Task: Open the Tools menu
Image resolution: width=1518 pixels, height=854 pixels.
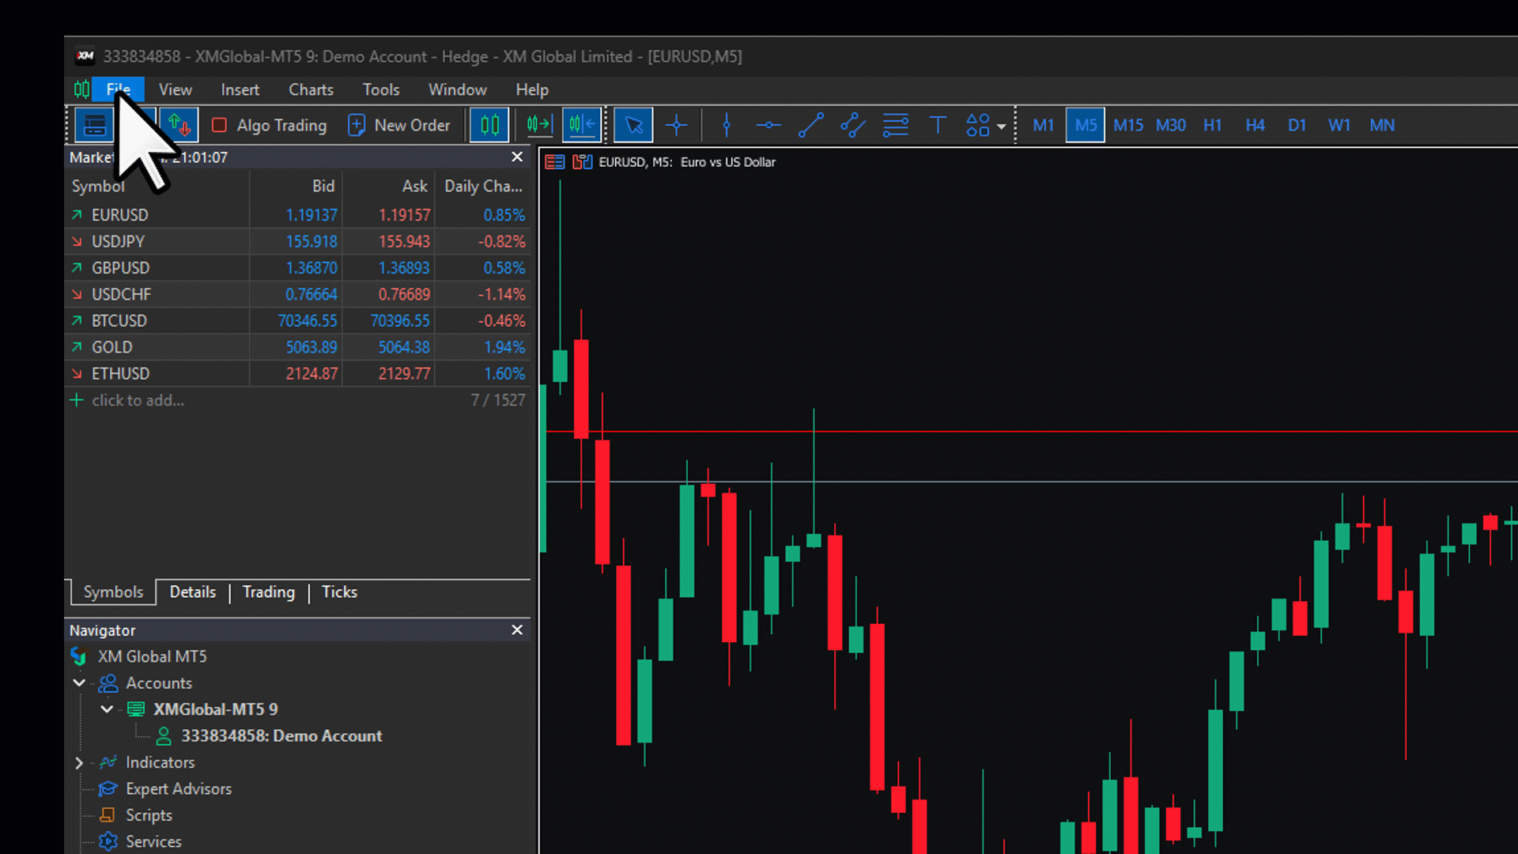Action: (381, 89)
